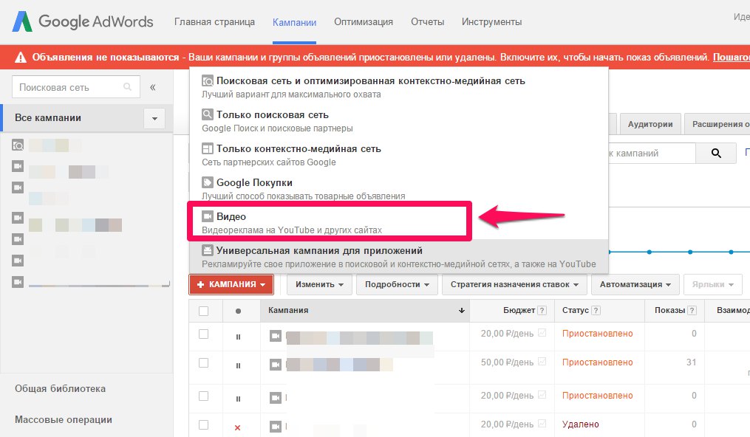
Task: Tick the checkbox of the 50,00 ₽/день campaign
Action: pyautogui.click(x=204, y=363)
